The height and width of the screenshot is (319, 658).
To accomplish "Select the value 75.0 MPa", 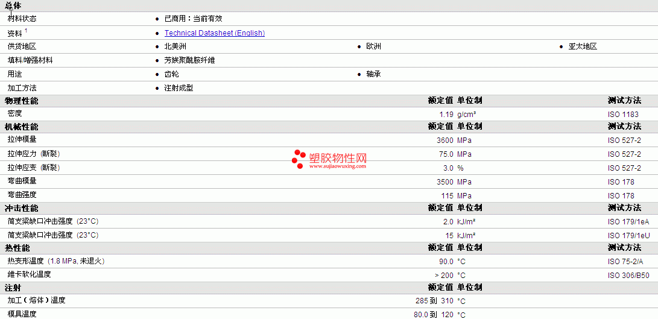I will [455, 154].
